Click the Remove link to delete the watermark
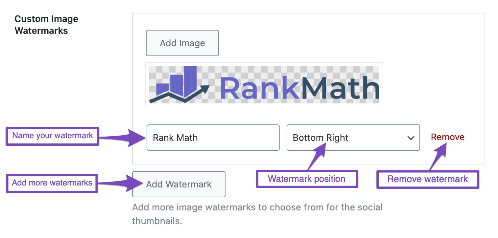The height and width of the screenshot is (238, 498). coord(447,137)
